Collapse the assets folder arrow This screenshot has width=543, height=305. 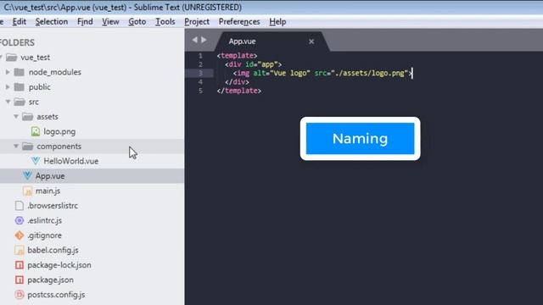(x=16, y=117)
